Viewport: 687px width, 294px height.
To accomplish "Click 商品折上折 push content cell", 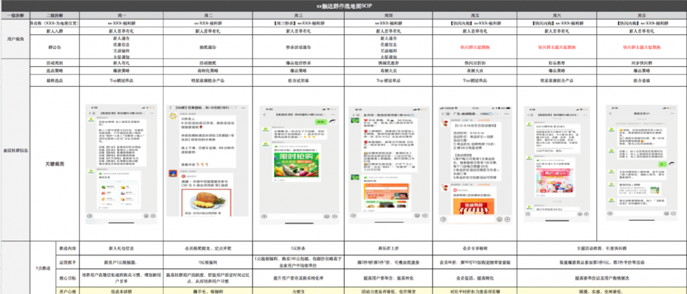I will (x=389, y=248).
